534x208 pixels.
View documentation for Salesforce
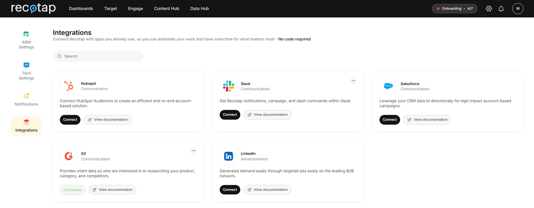pyautogui.click(x=427, y=120)
